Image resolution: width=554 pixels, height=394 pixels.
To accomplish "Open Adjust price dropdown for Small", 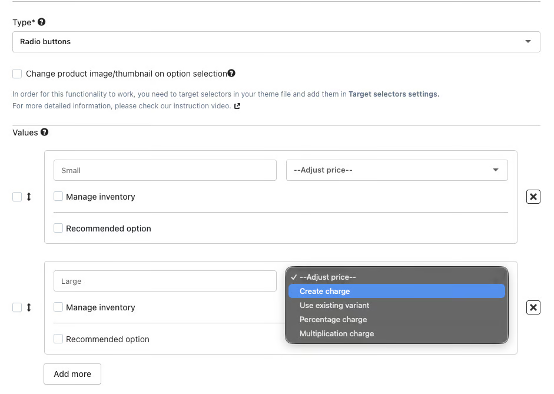I will (397, 170).
